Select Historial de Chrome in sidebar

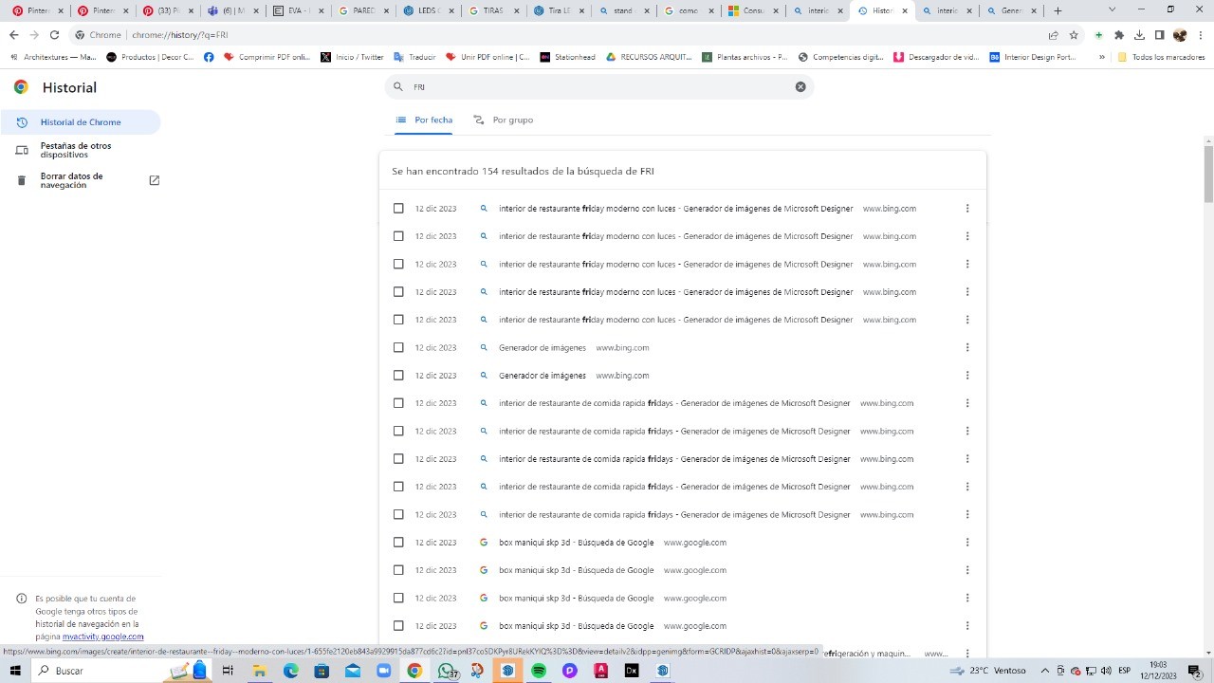click(x=81, y=122)
